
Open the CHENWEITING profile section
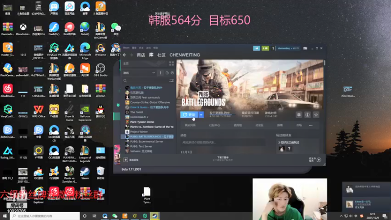point(185,55)
